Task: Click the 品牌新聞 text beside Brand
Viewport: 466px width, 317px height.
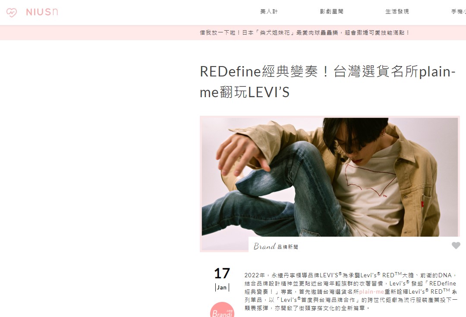Action: [x=288, y=247]
